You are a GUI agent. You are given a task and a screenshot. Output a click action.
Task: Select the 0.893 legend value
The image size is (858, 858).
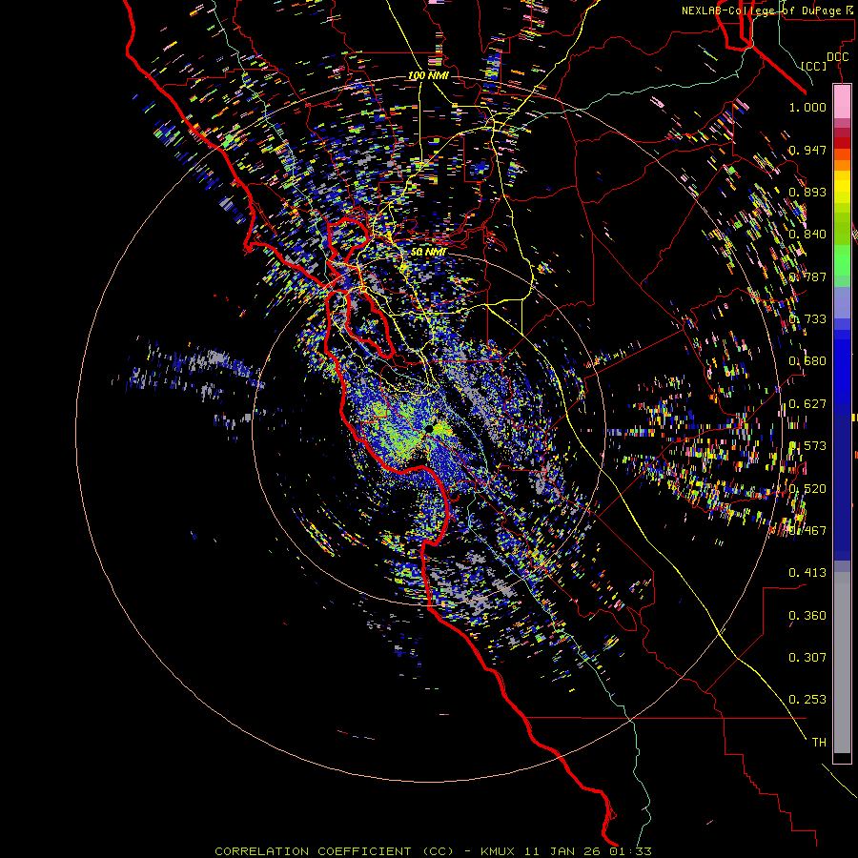click(807, 192)
